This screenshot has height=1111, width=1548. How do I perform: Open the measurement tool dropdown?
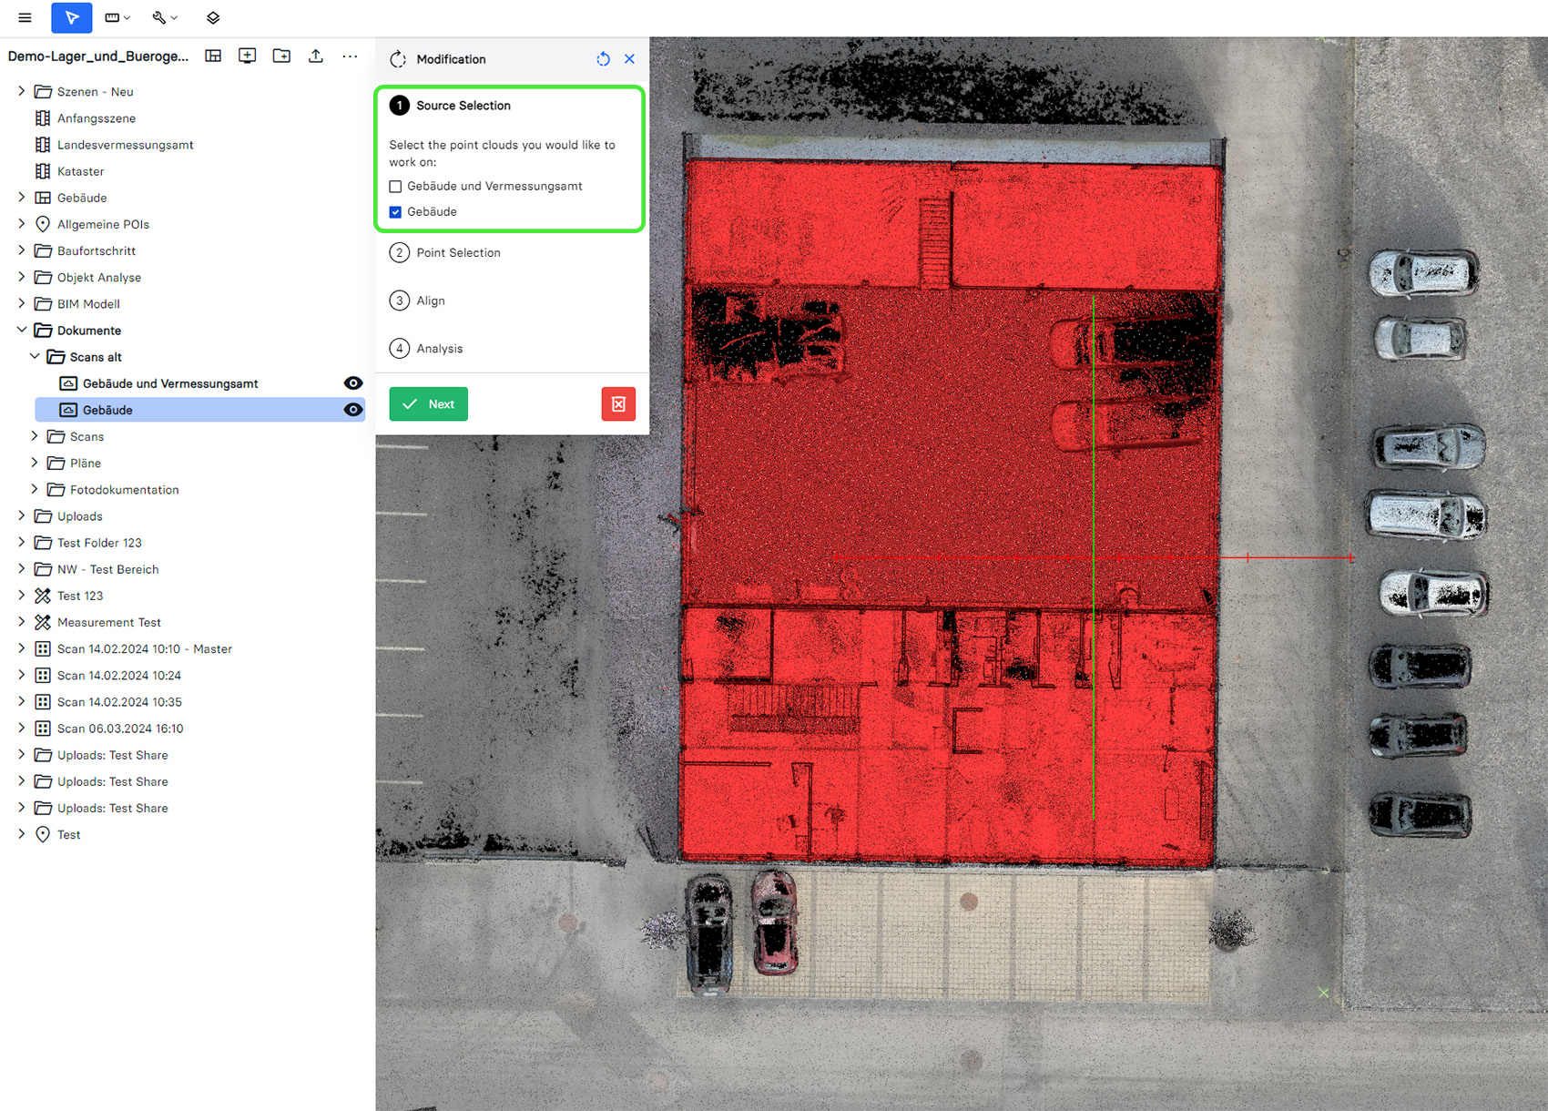tap(117, 17)
